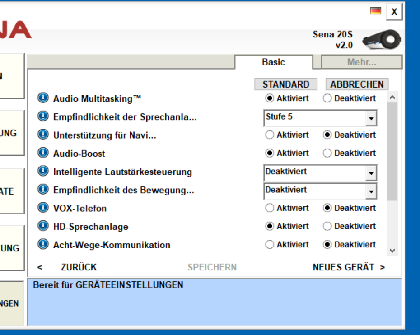The image size is (420, 335).
Task: Open the Mehr... tab
Action: click(x=361, y=62)
